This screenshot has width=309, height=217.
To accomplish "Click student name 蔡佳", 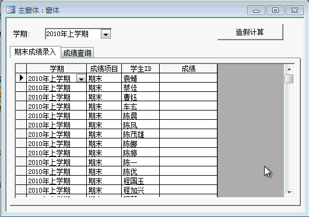I will [130, 88].
